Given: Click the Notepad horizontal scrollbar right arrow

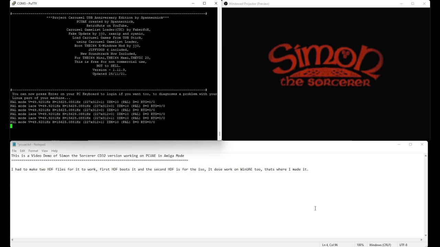Looking at the screenshot, I should click(422, 240).
